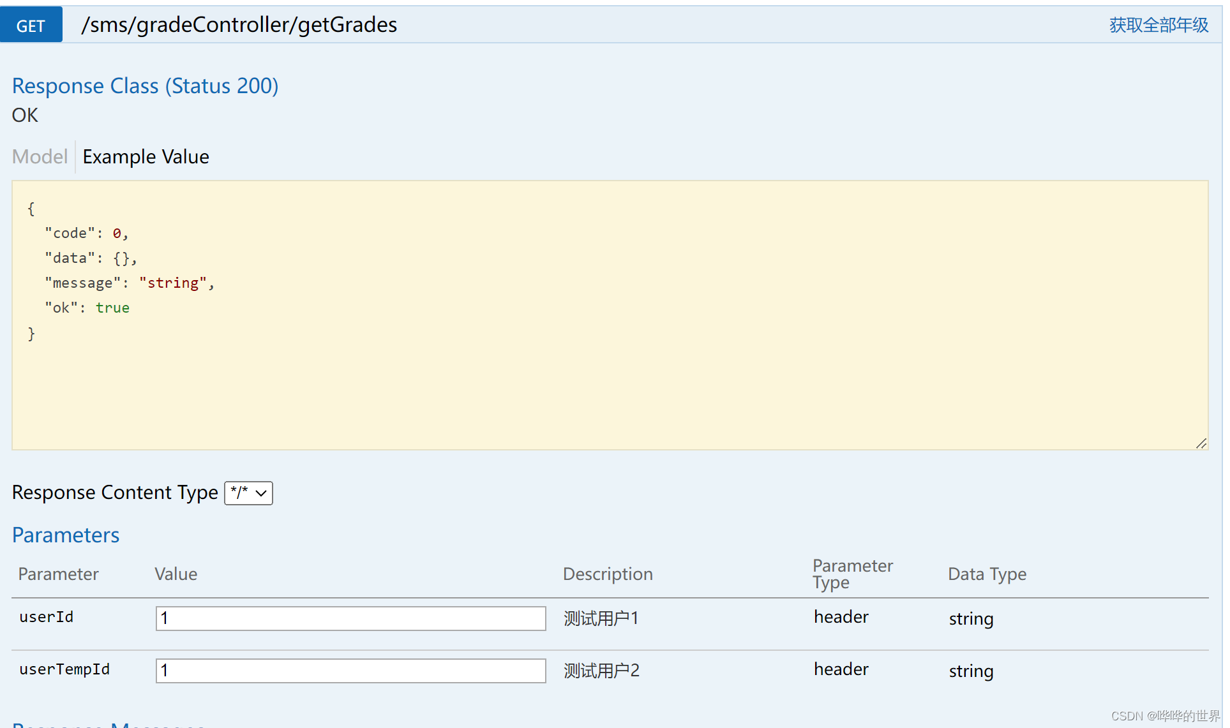
Task: Click the Parameters section heading
Action: 66,535
